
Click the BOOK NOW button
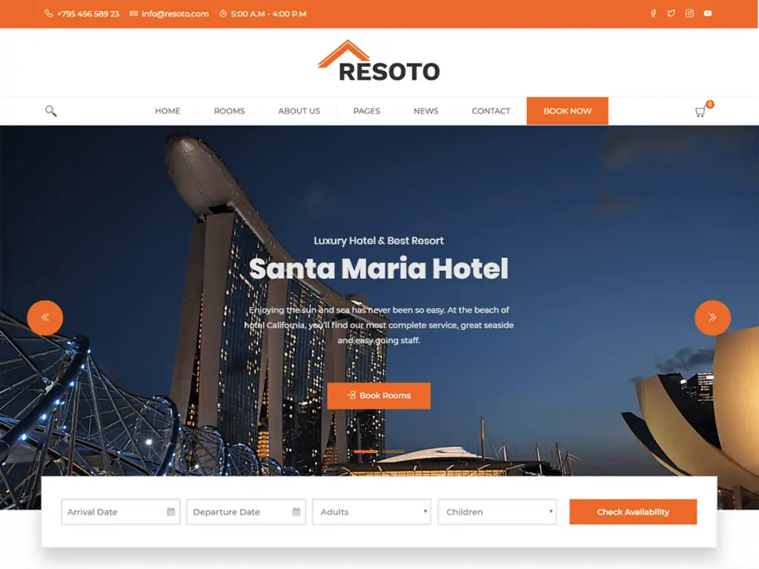click(567, 111)
